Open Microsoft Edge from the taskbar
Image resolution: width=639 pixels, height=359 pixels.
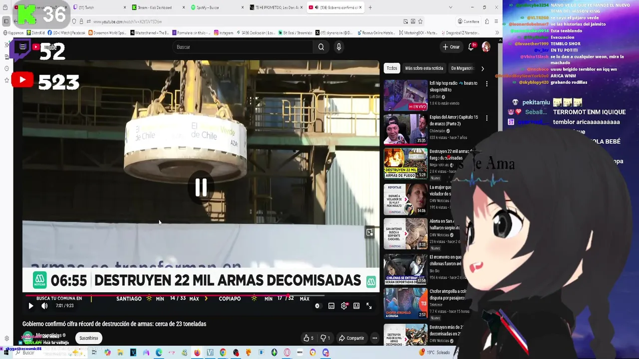point(158,353)
